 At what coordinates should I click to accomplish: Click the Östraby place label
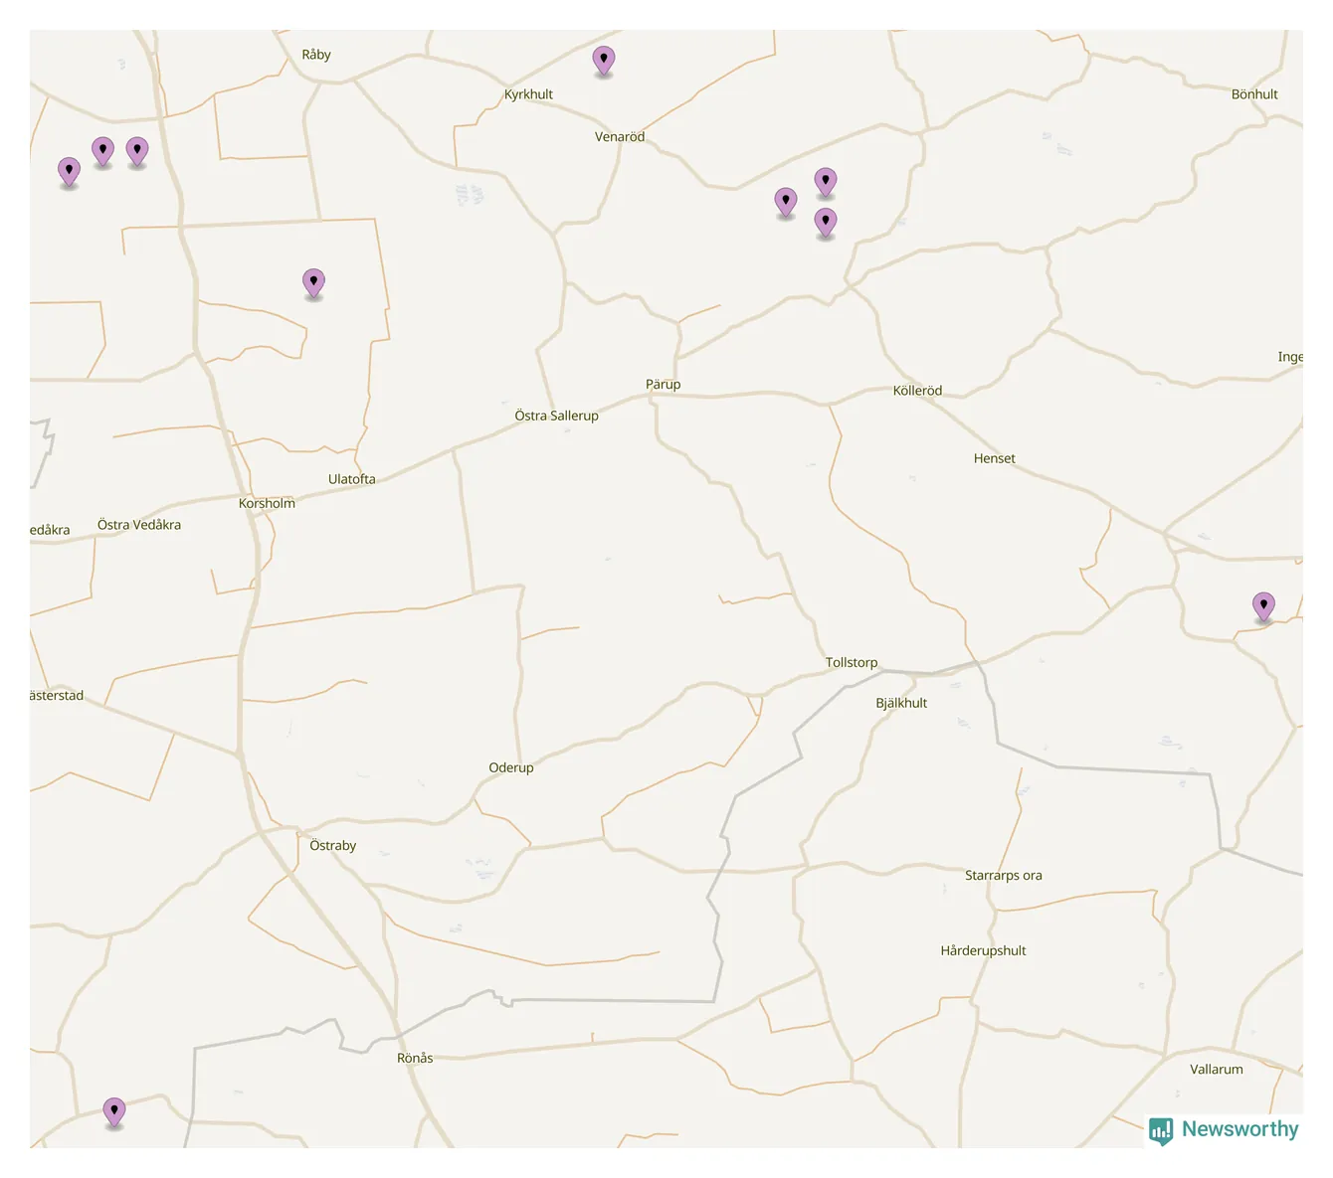pos(332,845)
